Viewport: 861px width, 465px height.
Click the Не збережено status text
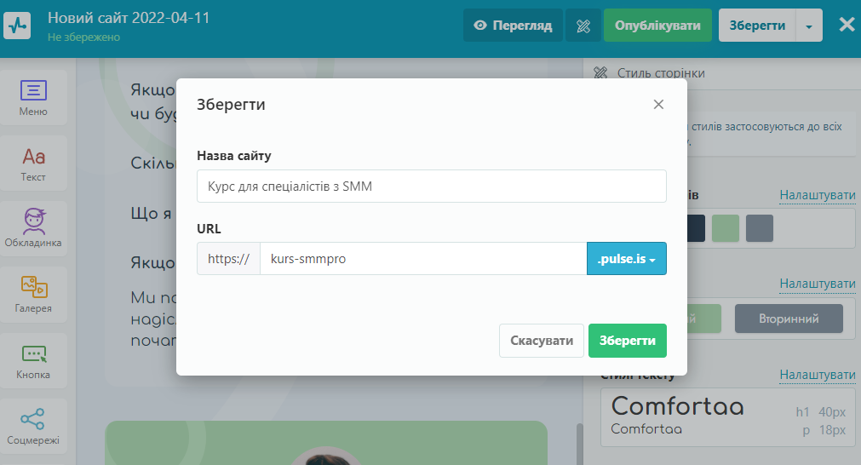coord(83,37)
